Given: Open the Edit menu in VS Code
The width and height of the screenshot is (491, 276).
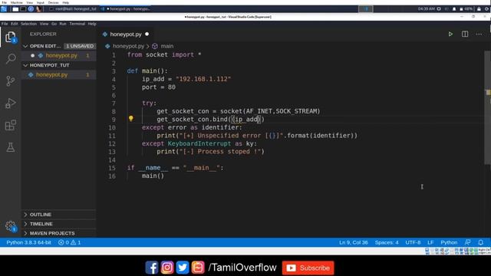Looking at the screenshot, I should click(x=15, y=24).
